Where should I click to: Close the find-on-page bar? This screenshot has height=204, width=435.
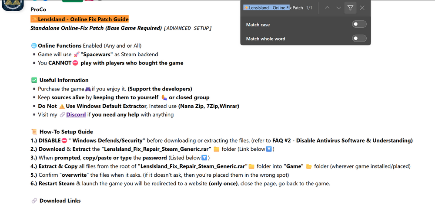pos(362,8)
